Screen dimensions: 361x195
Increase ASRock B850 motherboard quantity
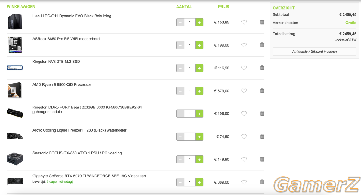click(199, 45)
